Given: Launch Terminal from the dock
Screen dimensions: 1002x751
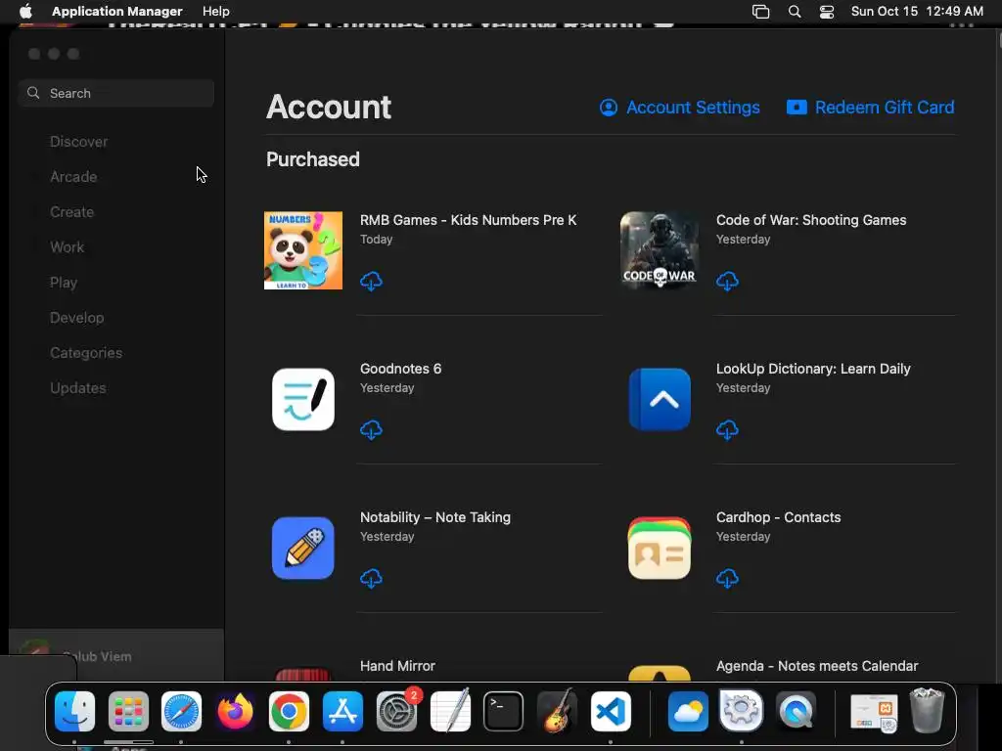Looking at the screenshot, I should pos(504,711).
